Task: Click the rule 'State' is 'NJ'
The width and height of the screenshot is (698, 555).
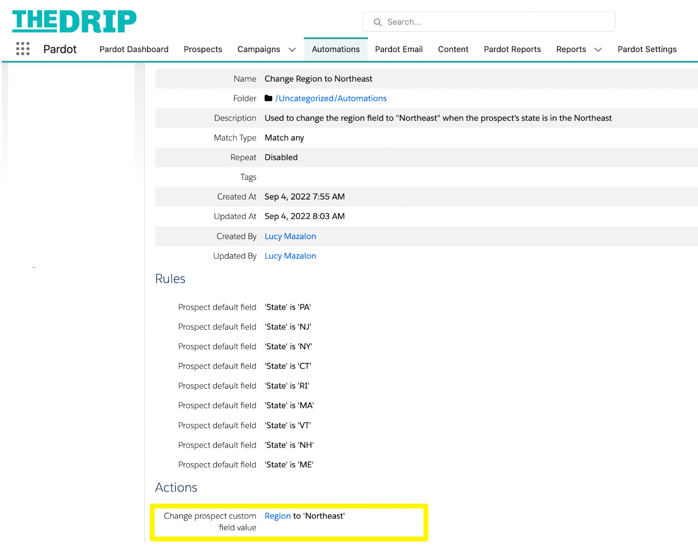Action: coord(288,327)
